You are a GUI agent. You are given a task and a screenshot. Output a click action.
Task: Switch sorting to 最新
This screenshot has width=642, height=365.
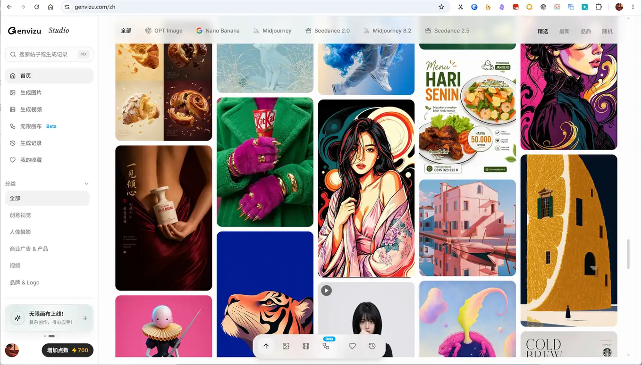pos(564,31)
